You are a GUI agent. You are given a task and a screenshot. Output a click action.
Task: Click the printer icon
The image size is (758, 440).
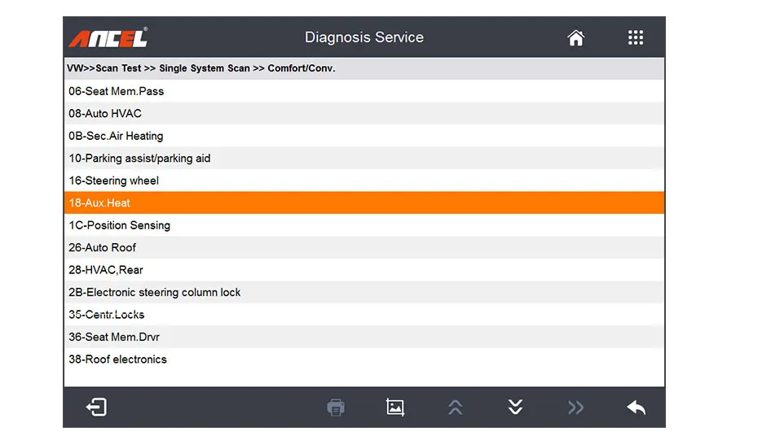coord(335,407)
